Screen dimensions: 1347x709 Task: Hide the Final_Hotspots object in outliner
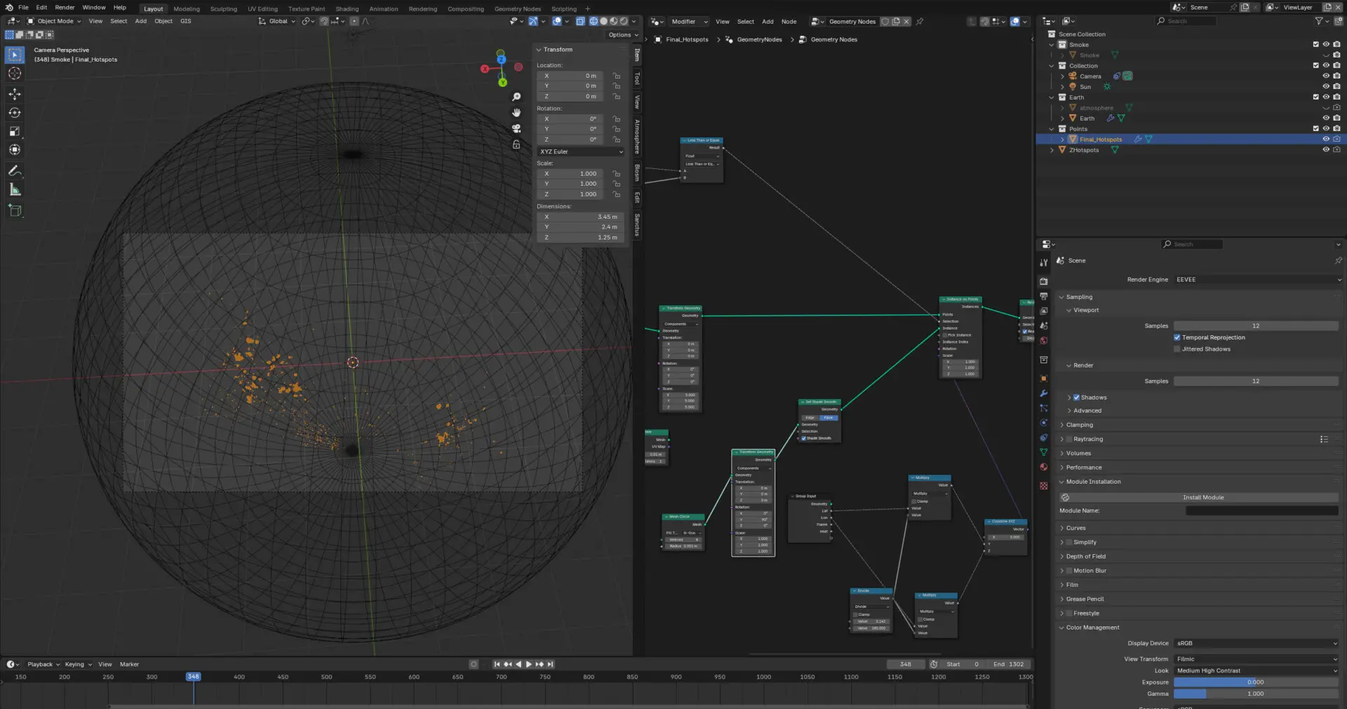[x=1326, y=140]
